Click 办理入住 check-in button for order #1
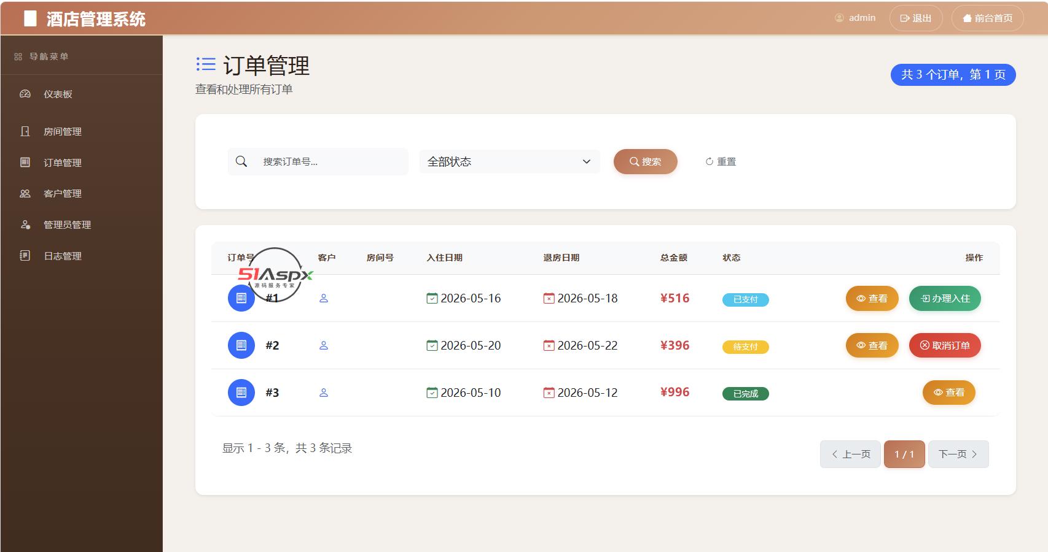Viewport: 1048px width, 552px height. tap(945, 298)
